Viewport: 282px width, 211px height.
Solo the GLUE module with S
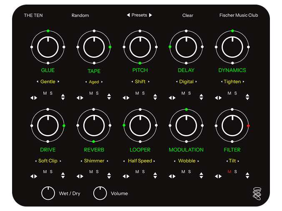point(51,93)
